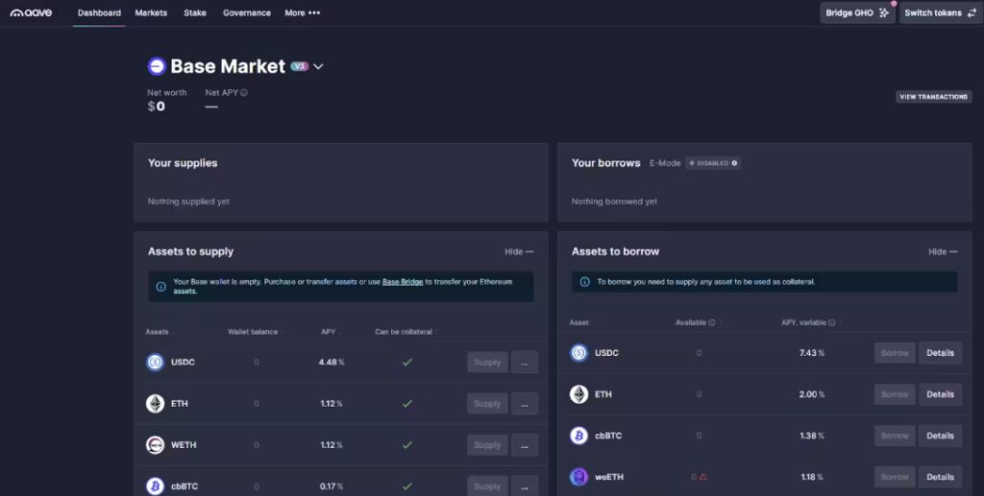Click the WETH token icon in supply list

click(155, 445)
